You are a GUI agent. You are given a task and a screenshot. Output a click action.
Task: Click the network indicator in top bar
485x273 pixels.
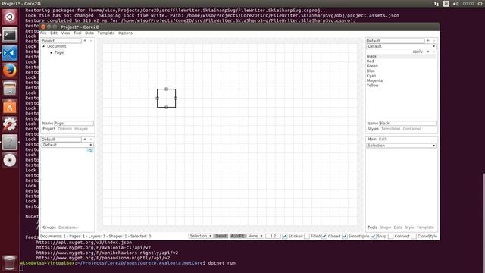436,3
